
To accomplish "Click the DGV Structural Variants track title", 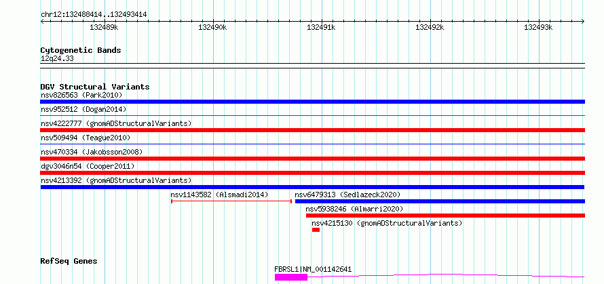I will pos(95,87).
